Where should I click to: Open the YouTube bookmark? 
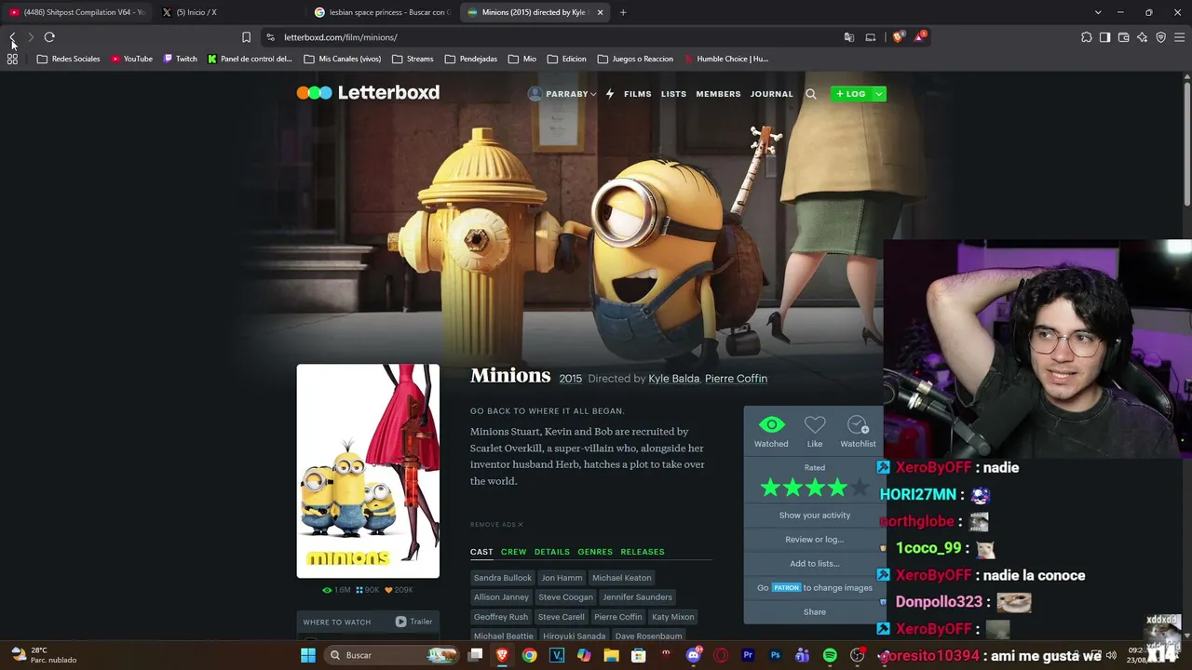coord(131,59)
